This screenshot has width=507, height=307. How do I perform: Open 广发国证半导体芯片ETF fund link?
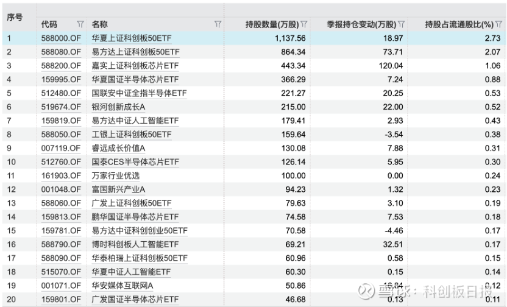coord(135,299)
